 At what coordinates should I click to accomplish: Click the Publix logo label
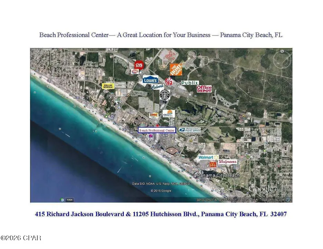pos(189,83)
